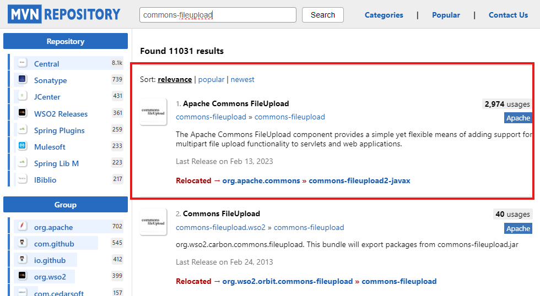Sort results by newest
The width and height of the screenshot is (540, 296).
242,79
